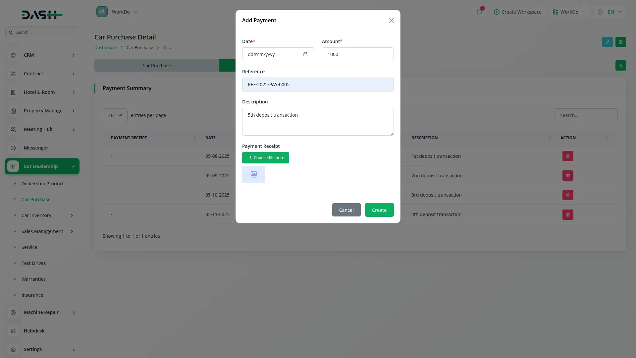The image size is (636, 358).
Task: Focus the Amount input field
Action: tap(357, 54)
